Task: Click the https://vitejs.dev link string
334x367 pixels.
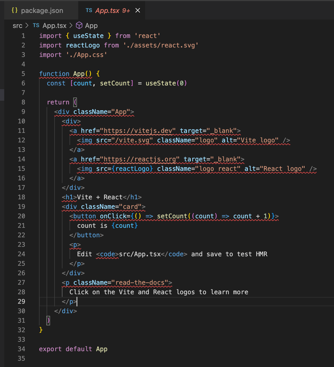Action: [138, 131]
